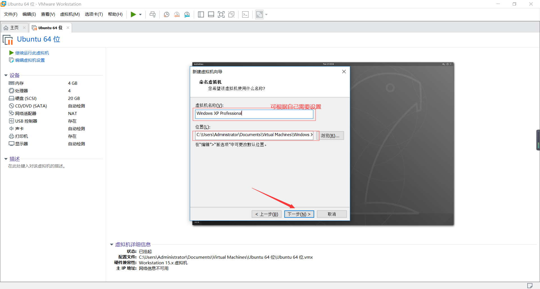Viewport: 540px width, 289px height.
Task: Click the 处理器 device icon
Action: (12, 91)
